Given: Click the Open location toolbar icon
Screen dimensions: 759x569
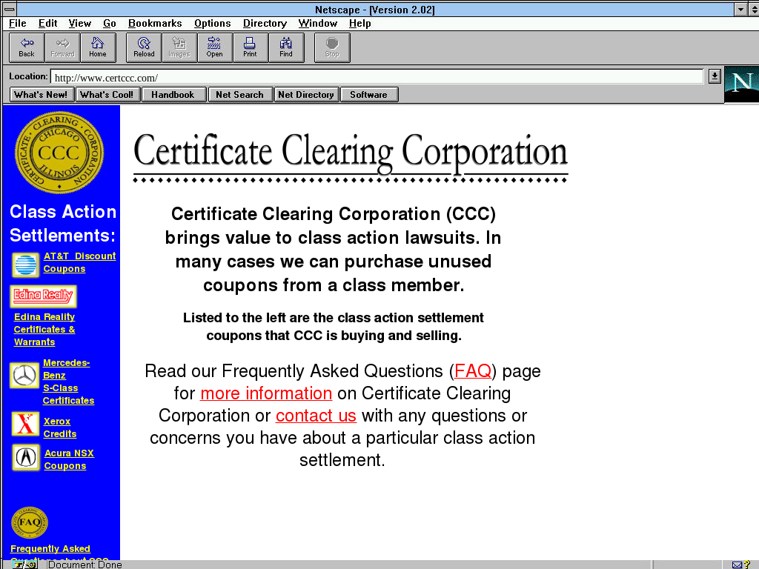Looking at the screenshot, I should (214, 47).
